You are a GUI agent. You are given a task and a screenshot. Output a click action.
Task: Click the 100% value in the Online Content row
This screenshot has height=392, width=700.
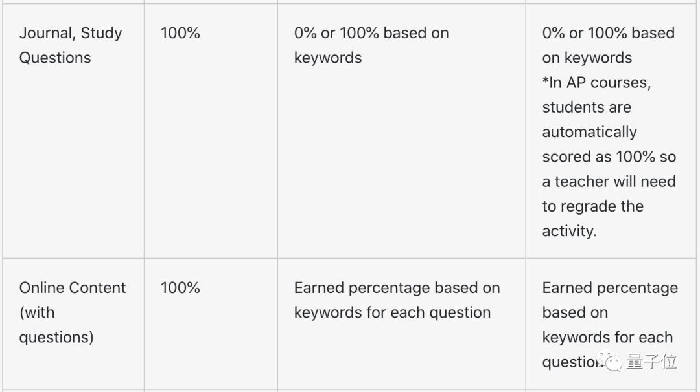pyautogui.click(x=180, y=288)
